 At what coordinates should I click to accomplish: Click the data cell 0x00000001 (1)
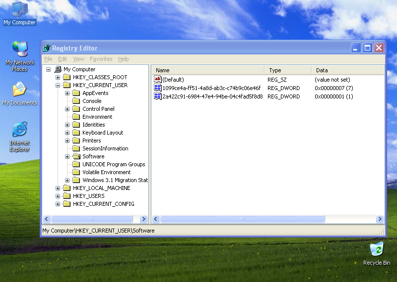[333, 96]
